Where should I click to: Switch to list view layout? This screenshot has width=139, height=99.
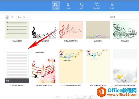(x=12, y=17)
